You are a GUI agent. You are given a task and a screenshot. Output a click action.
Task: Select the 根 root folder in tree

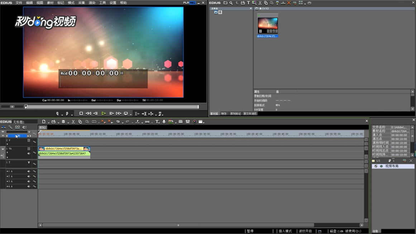click(220, 12)
